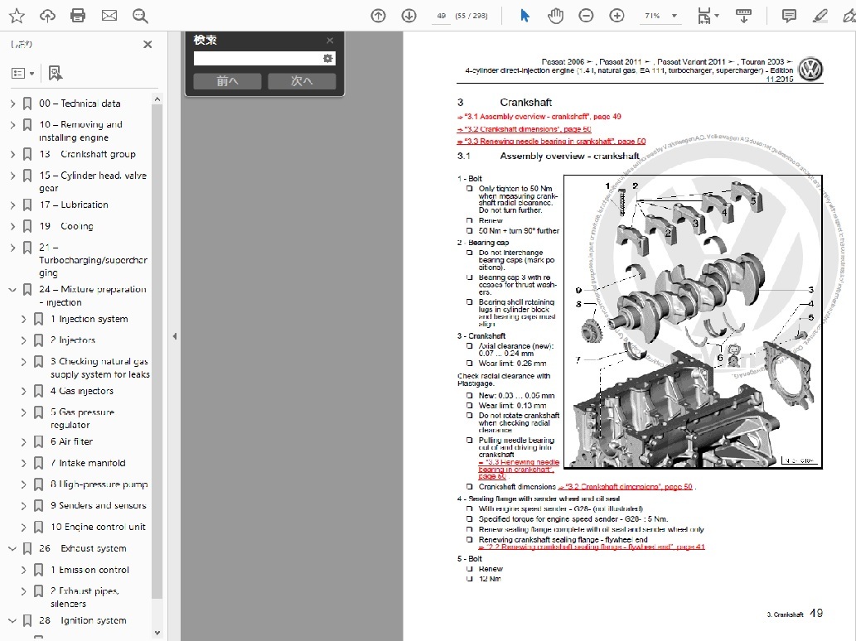Open the zoom percentage dropdown

click(x=675, y=16)
